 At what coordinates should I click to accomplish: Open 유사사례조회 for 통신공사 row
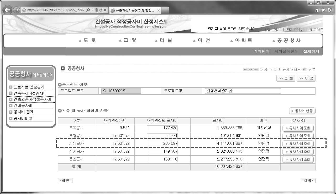coord(298,159)
